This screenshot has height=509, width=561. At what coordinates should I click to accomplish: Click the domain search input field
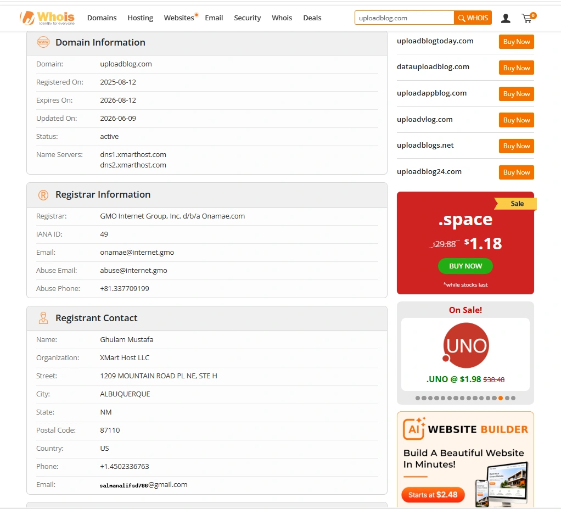(x=405, y=18)
